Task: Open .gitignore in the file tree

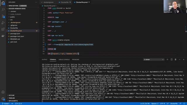Action: click(x=14, y=25)
